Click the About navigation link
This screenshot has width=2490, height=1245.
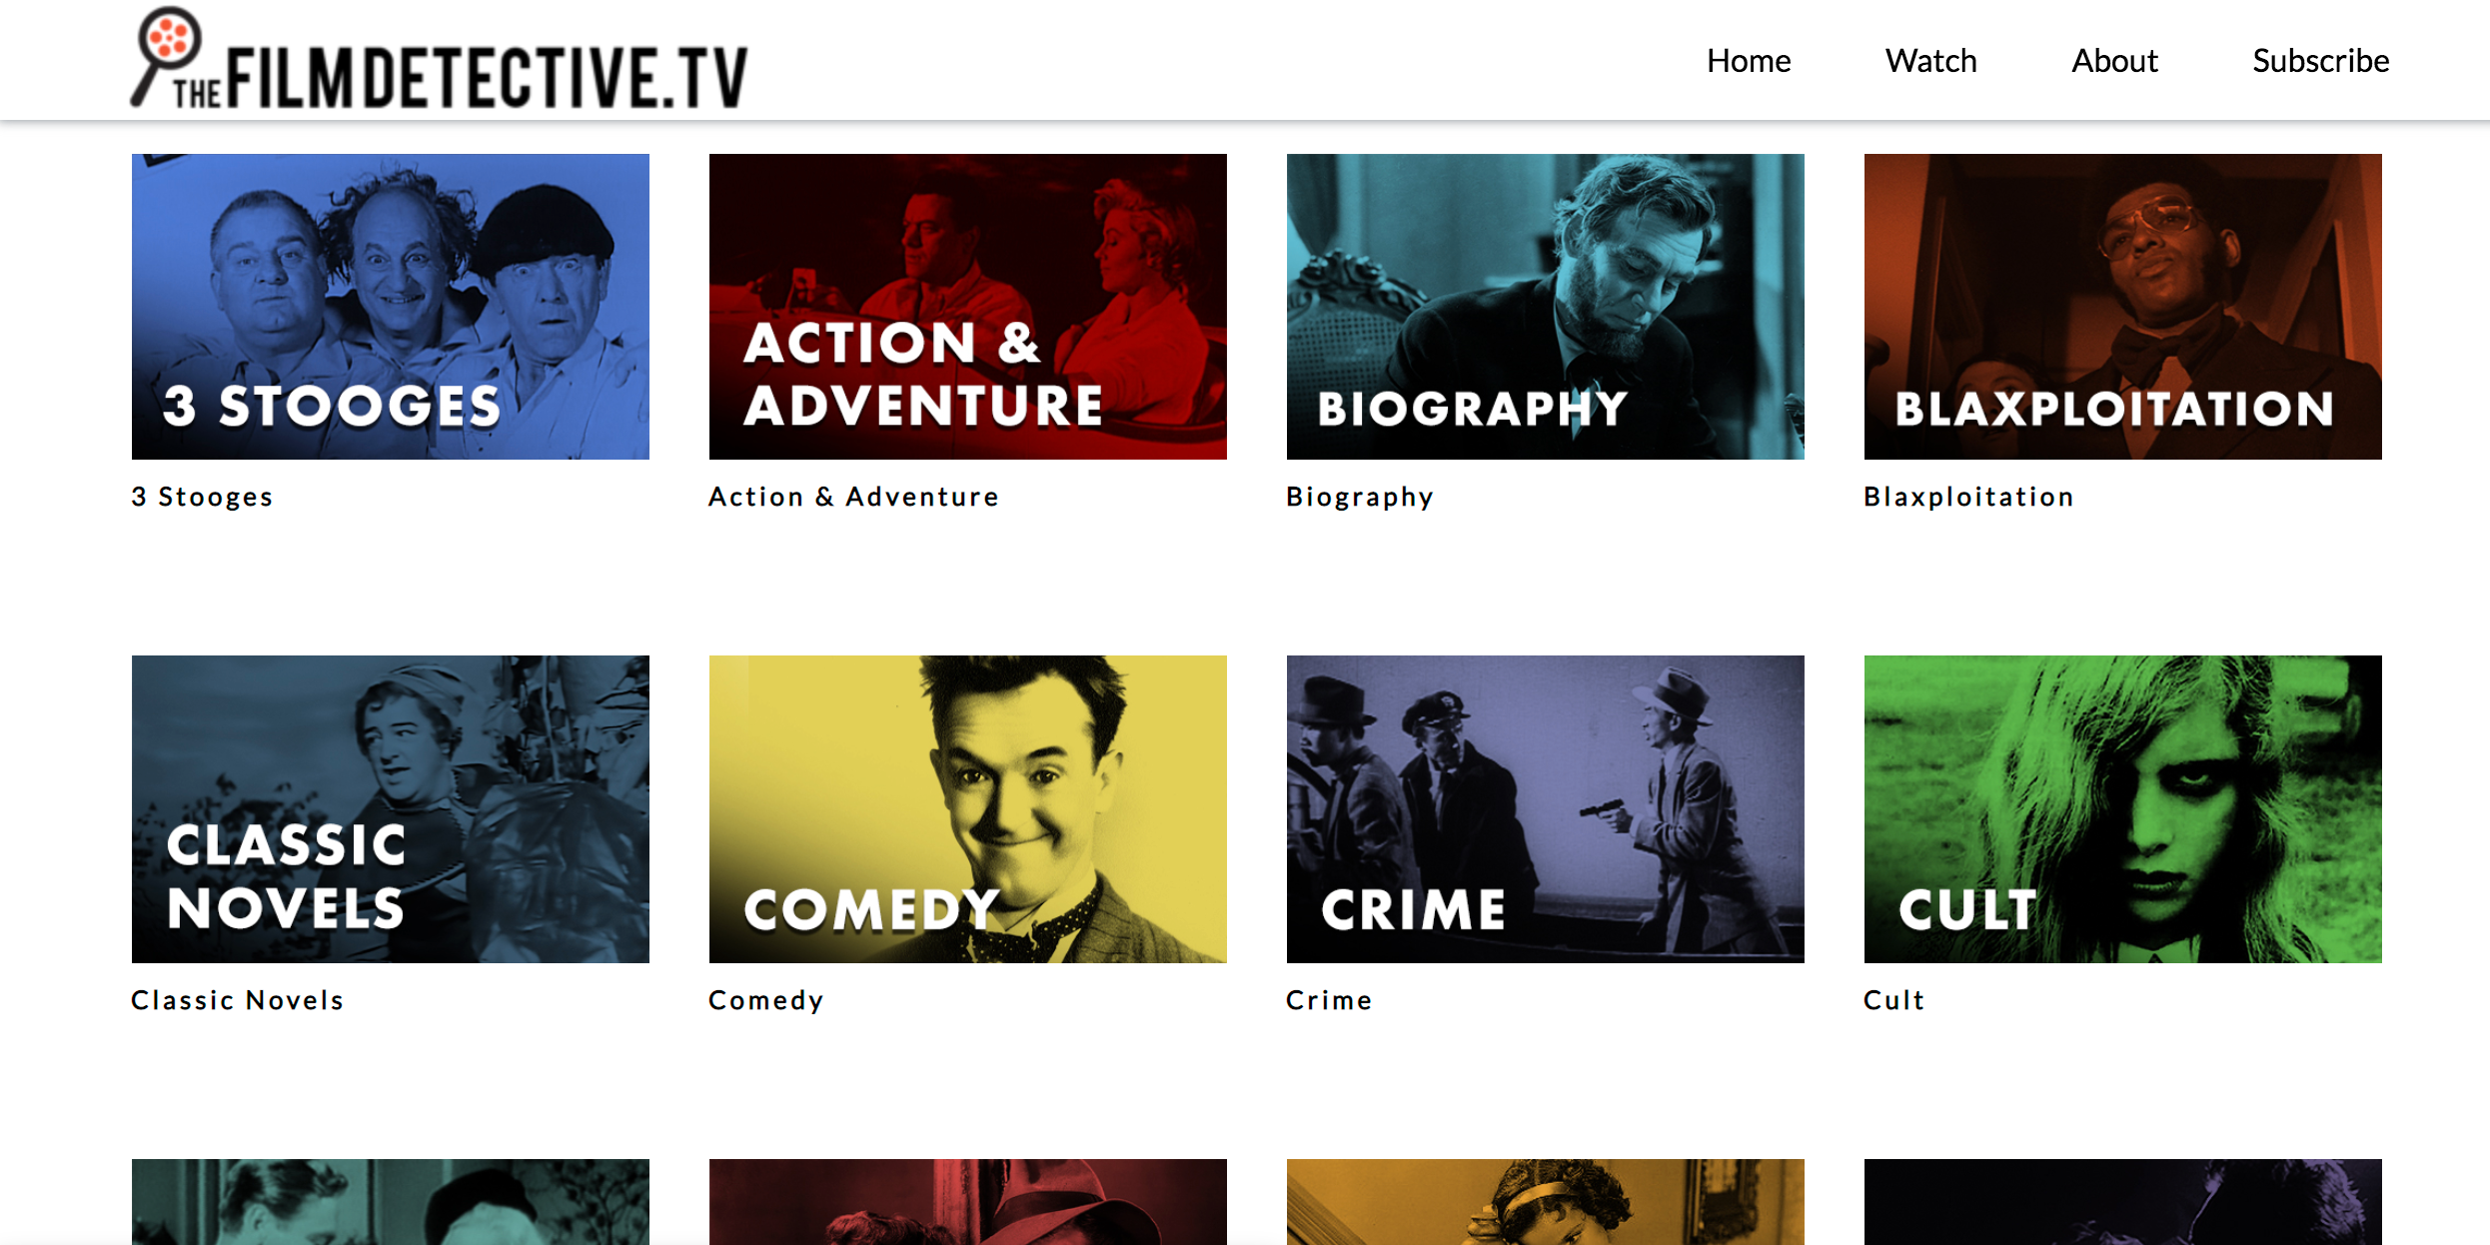click(x=2113, y=59)
